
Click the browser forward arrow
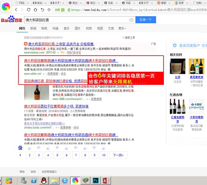[x=22, y=10]
